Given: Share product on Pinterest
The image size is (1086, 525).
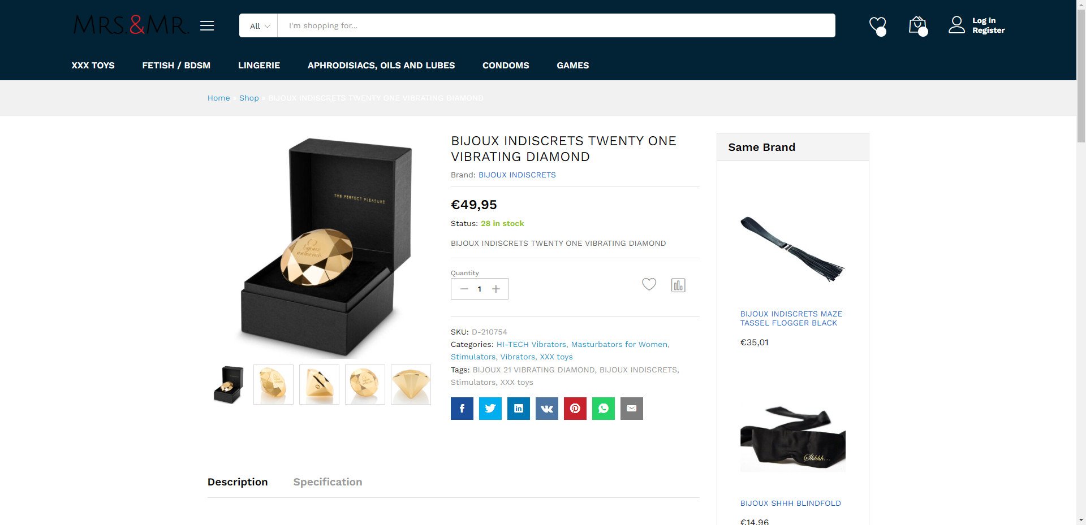Looking at the screenshot, I should tap(575, 409).
